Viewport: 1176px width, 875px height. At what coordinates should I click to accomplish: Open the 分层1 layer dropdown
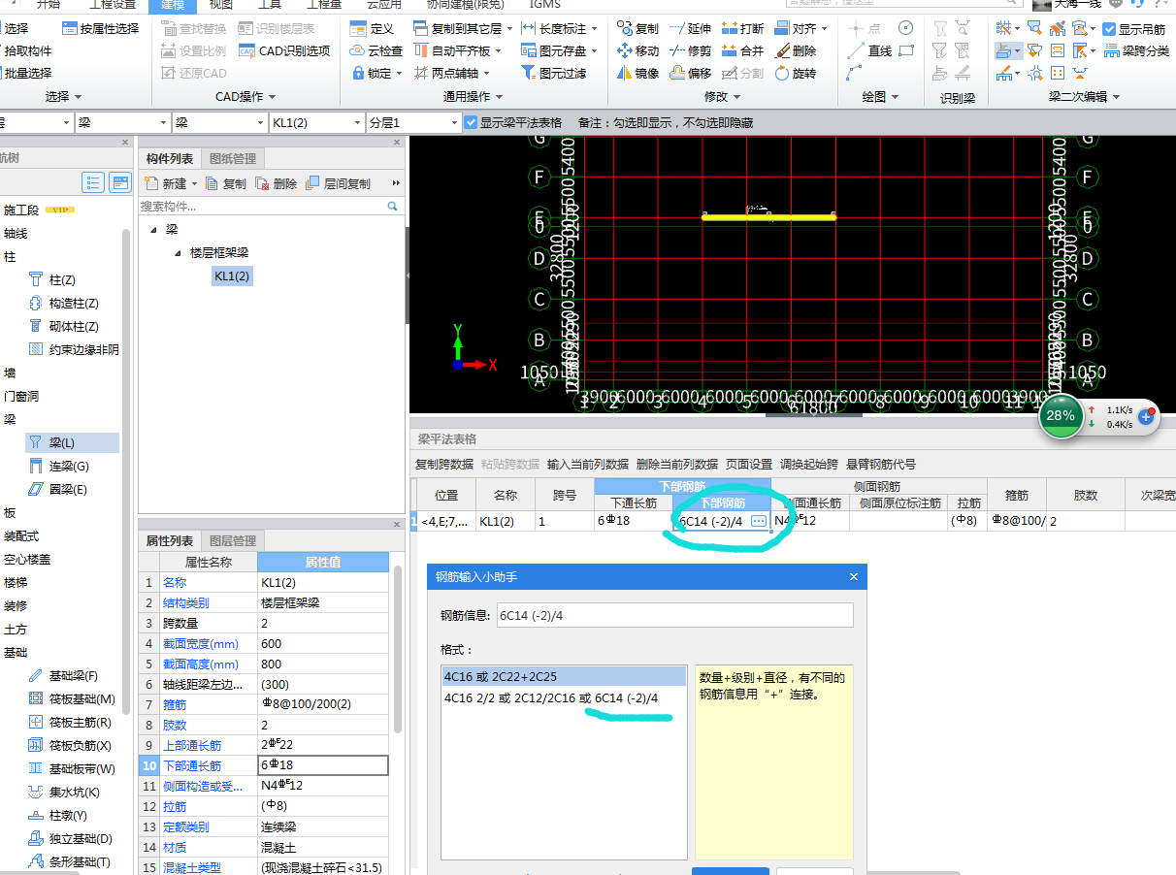[x=454, y=123]
